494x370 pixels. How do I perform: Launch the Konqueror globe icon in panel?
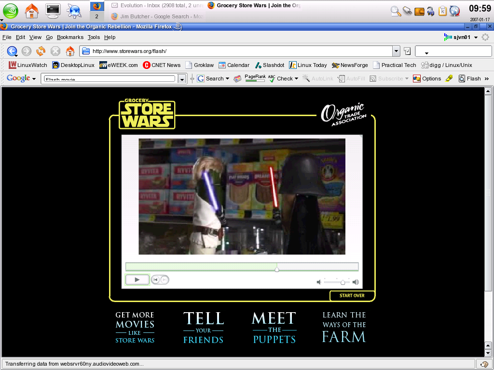point(74,11)
